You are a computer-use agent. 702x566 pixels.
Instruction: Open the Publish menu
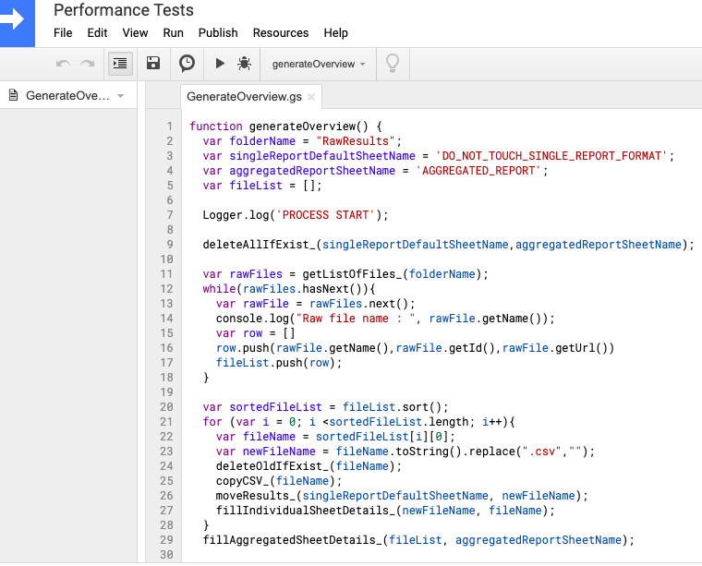point(218,32)
